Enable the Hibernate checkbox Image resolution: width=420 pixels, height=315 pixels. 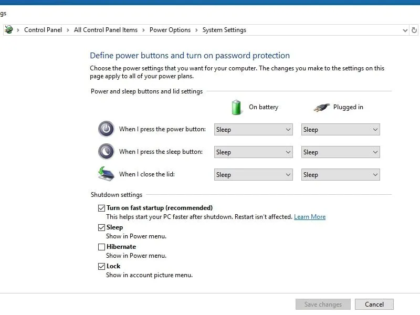tap(102, 247)
